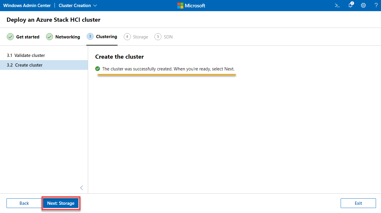Click the 'Create the cluster' heading
This screenshot has height=213, width=381.
(119, 57)
